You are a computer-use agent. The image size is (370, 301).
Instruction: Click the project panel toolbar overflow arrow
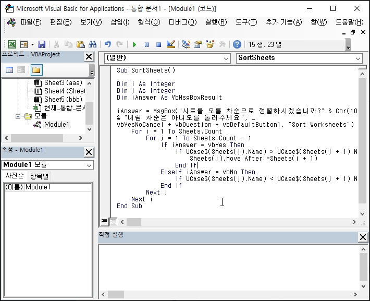(x=92, y=70)
